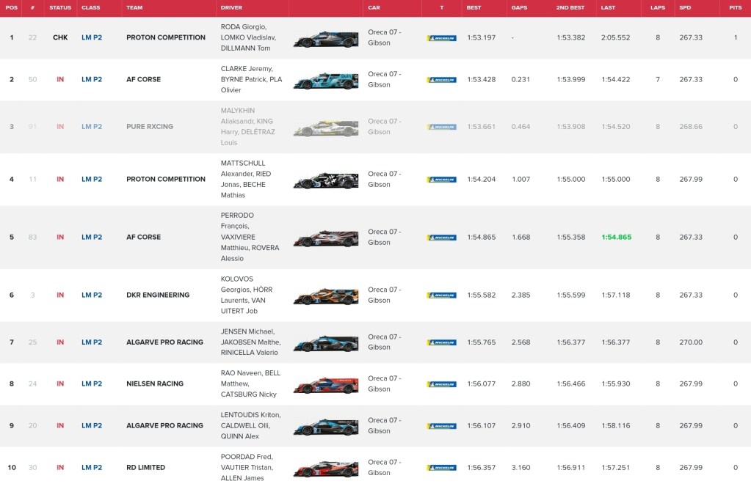Click the GAPS column header
Image resolution: width=751 pixels, height=492 pixels.
tap(519, 7)
